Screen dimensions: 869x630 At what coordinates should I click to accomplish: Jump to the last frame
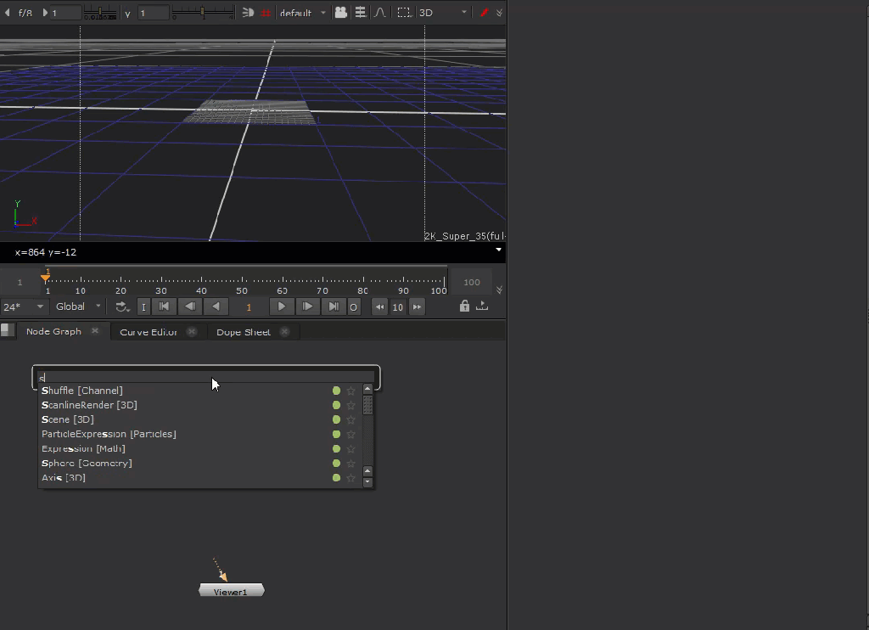334,307
